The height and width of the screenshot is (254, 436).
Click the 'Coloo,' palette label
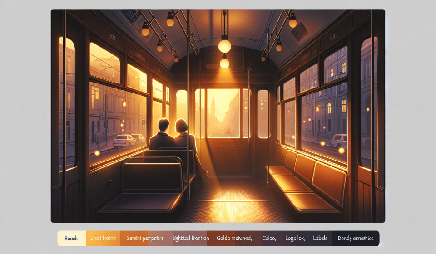(x=268, y=238)
